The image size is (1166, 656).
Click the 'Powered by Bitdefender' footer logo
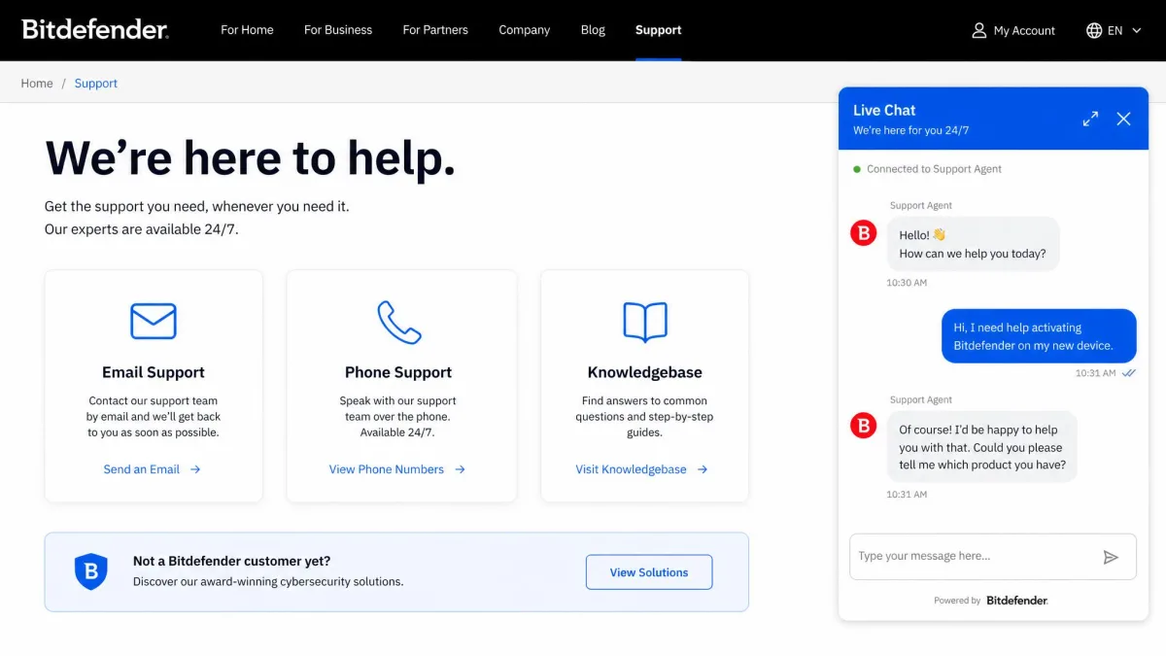[x=1016, y=601]
